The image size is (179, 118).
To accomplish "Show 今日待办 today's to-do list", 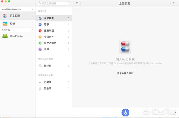I will tap(49, 37).
